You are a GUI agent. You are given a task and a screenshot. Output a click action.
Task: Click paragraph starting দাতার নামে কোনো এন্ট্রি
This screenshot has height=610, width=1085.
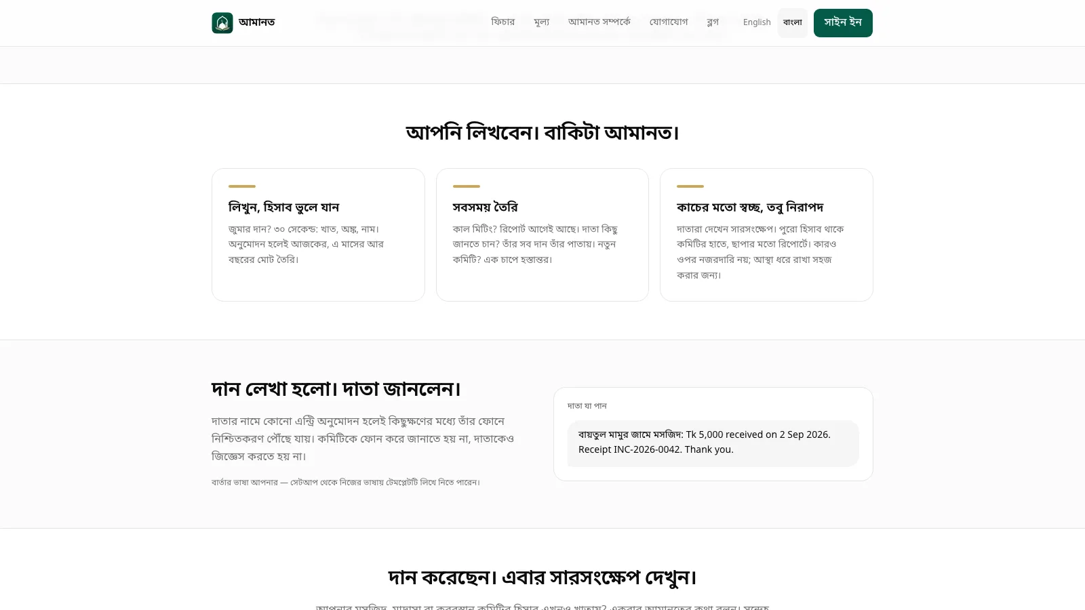[363, 439]
